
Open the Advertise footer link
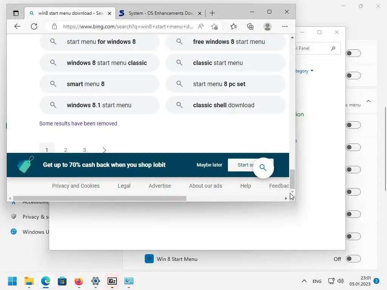pyautogui.click(x=160, y=186)
